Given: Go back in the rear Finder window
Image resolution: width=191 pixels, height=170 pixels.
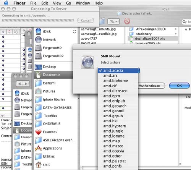Looking at the screenshot, I should pos(20,84).
